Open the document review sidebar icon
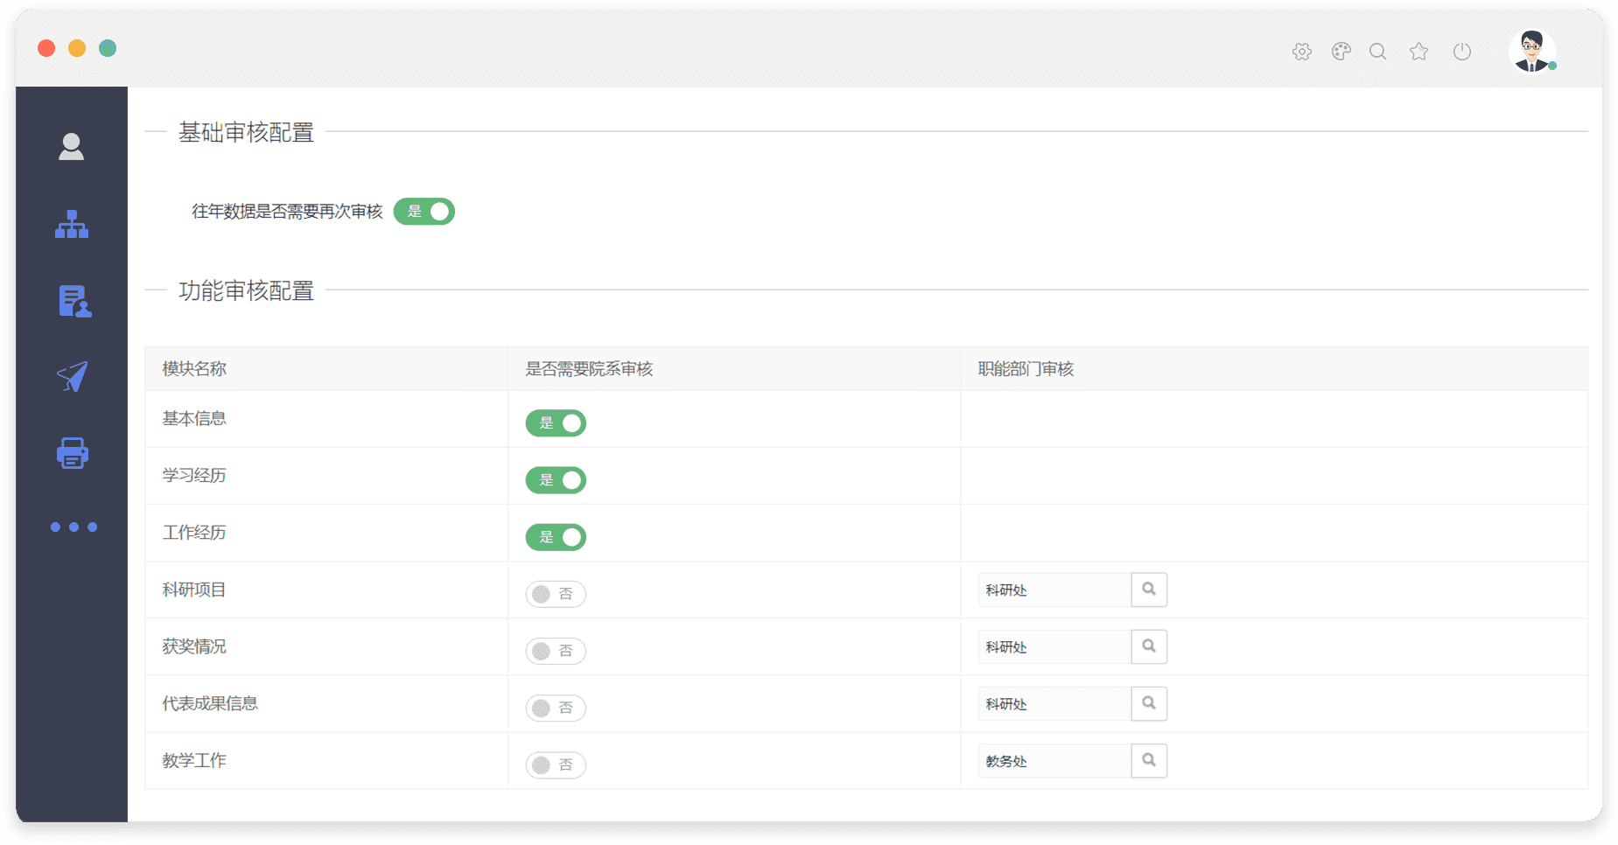 (74, 301)
